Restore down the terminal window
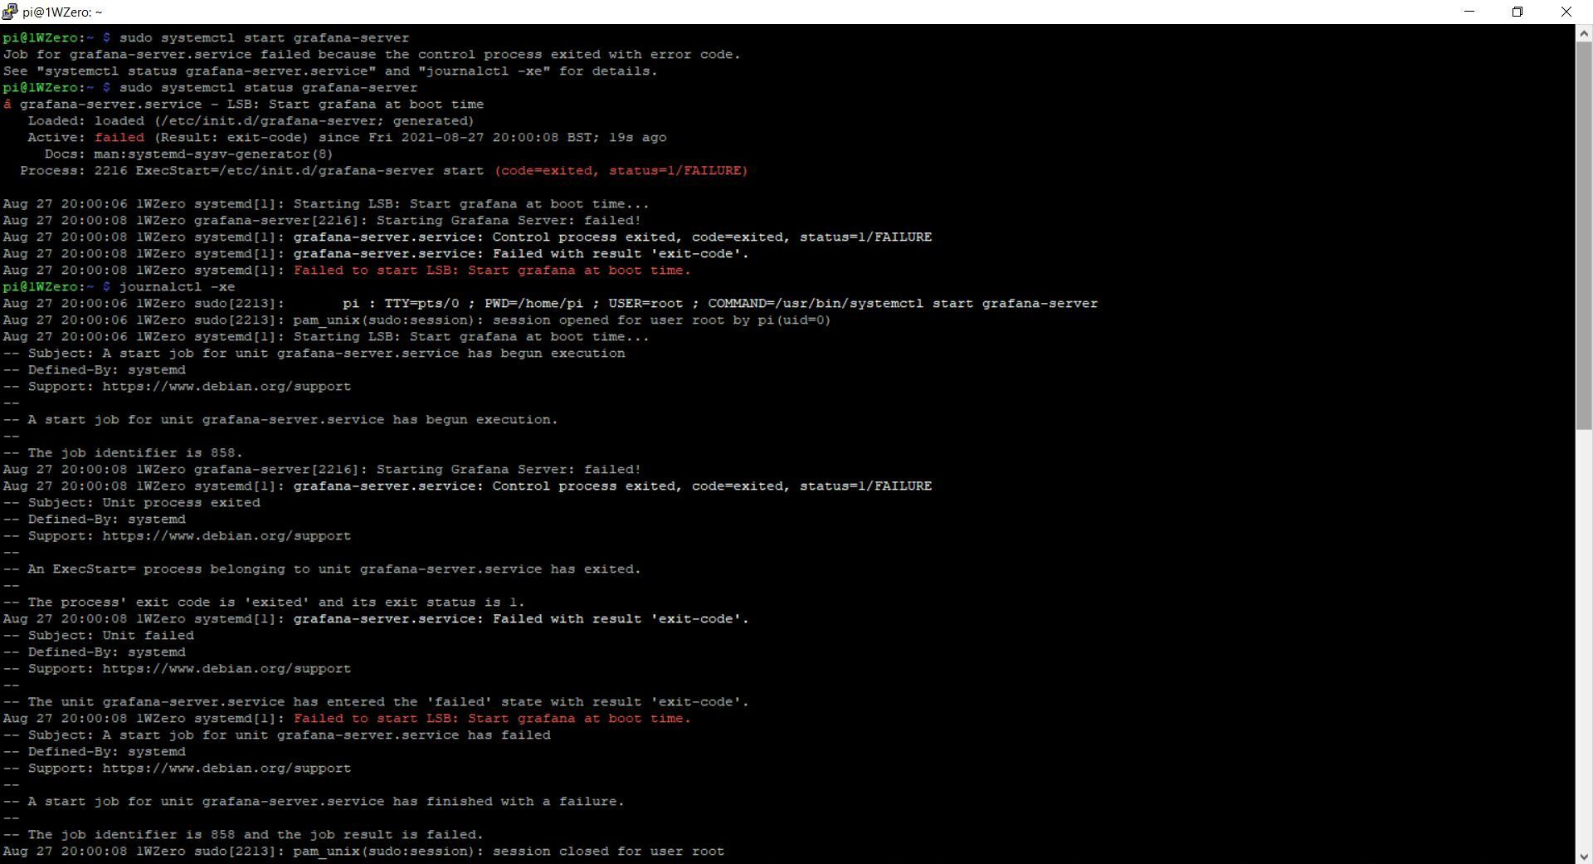 [1517, 12]
